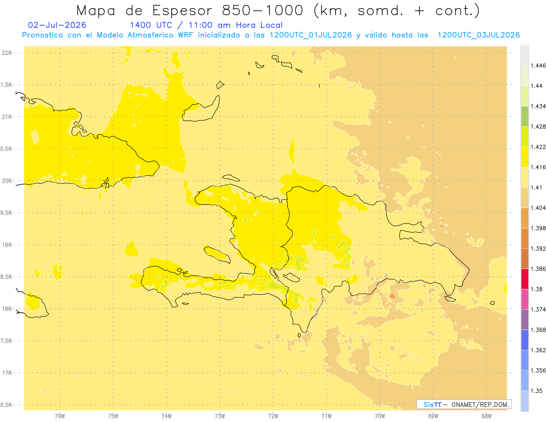Viewport: 546px width, 422px height.
Task: Click the '22N' latitude label
Action: point(6,53)
